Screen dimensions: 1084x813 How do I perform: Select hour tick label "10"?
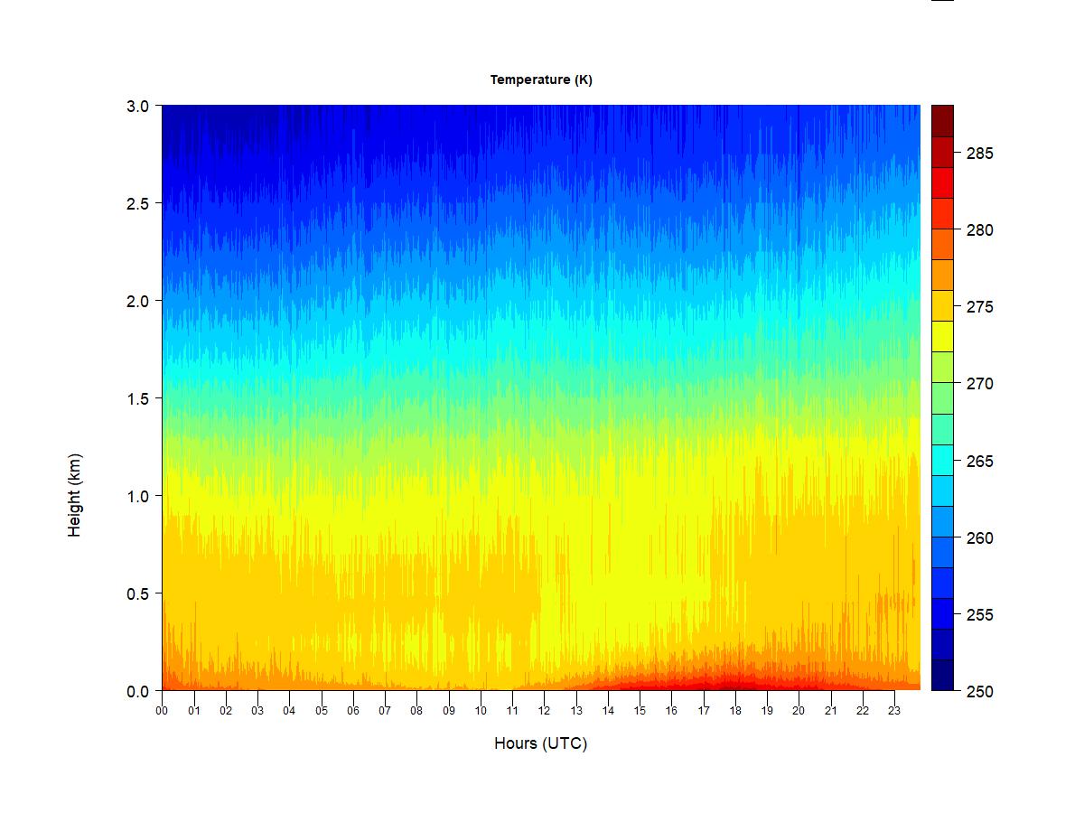pos(481,710)
